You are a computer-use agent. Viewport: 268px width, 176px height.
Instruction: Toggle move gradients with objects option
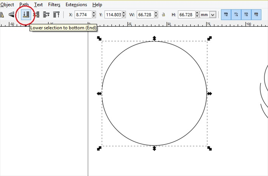pyautogui.click(x=246, y=14)
